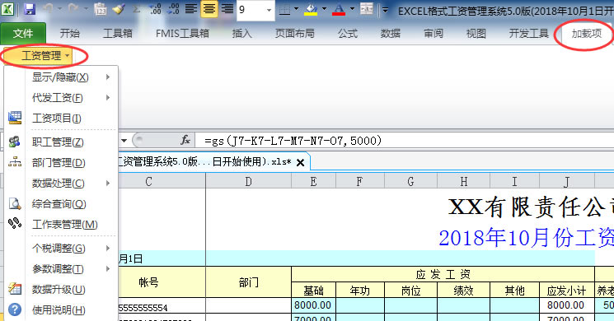The height and width of the screenshot is (321, 614).
Task: Click the AutoSum sigma icon
Action: coord(136,8)
